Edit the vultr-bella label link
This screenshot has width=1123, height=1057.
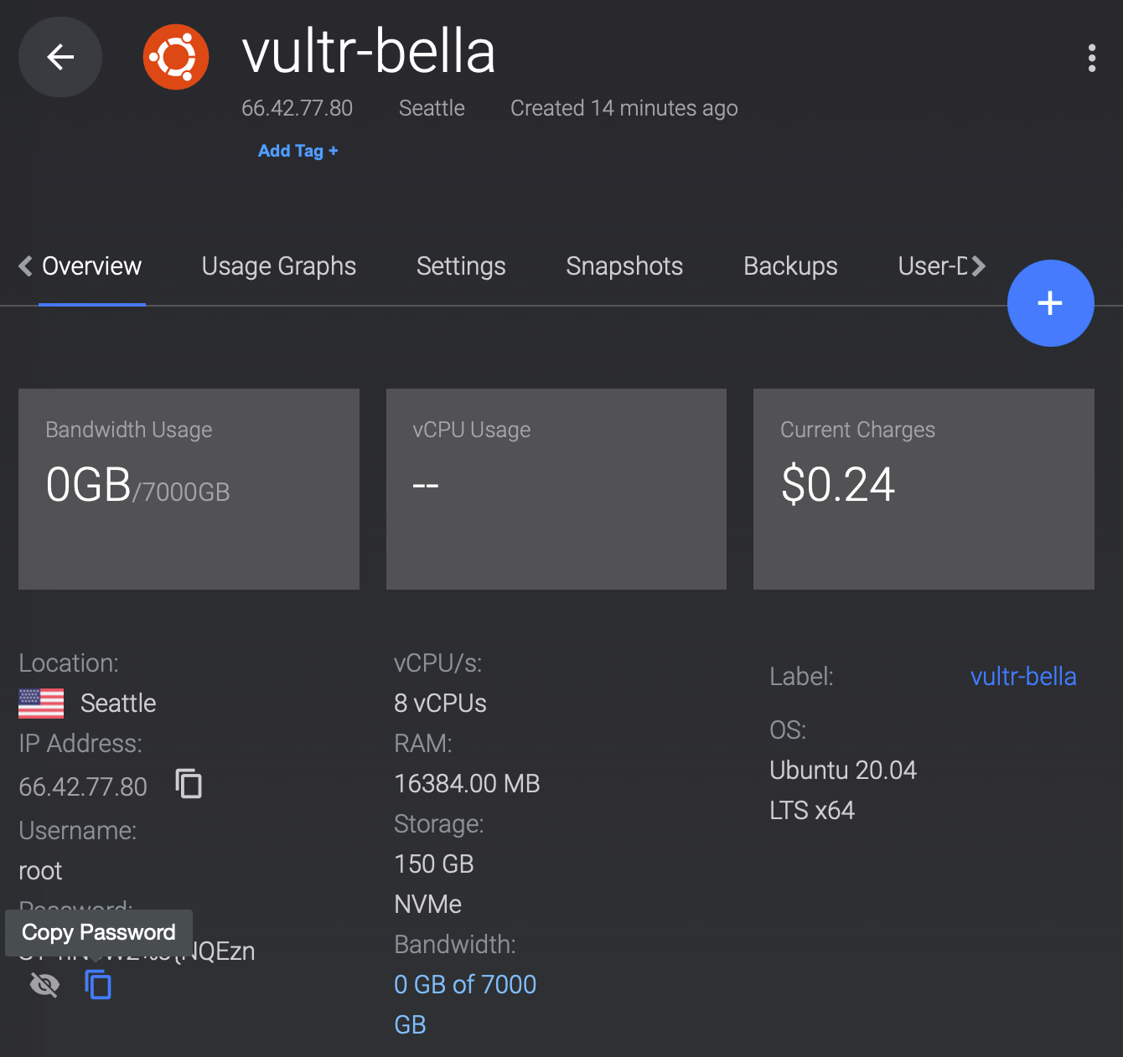[x=1022, y=676]
